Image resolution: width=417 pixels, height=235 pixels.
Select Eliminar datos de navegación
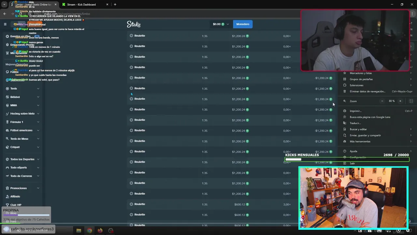tap(378, 91)
